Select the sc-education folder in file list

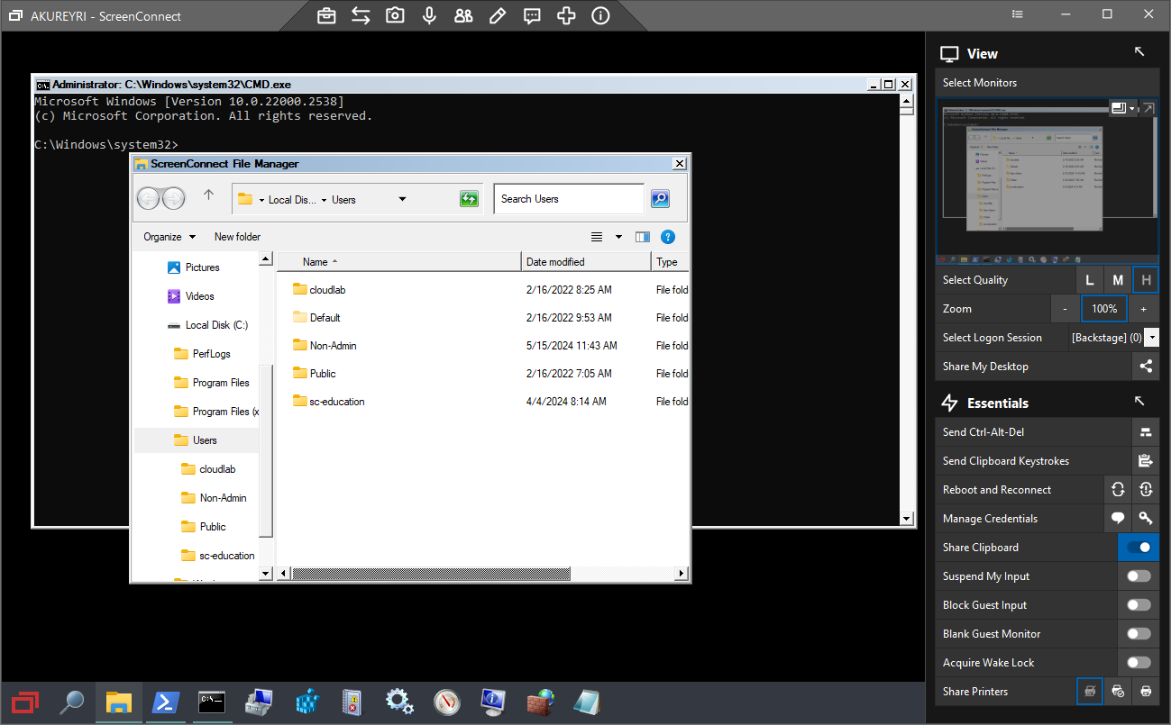tap(329, 402)
